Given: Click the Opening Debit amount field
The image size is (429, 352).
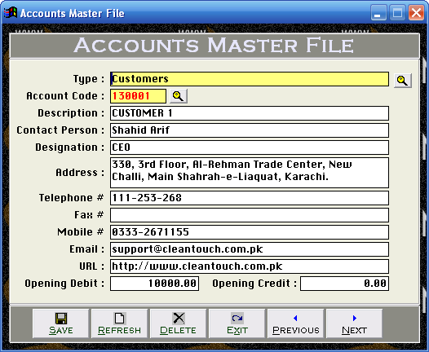Looking at the screenshot, I should click(154, 284).
